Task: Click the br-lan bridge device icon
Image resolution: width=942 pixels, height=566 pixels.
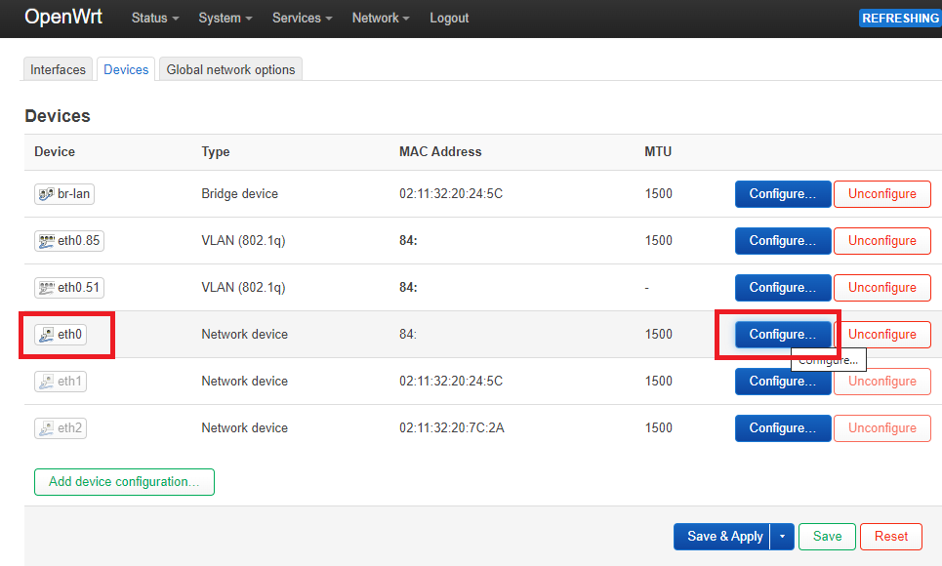Action: tap(46, 194)
